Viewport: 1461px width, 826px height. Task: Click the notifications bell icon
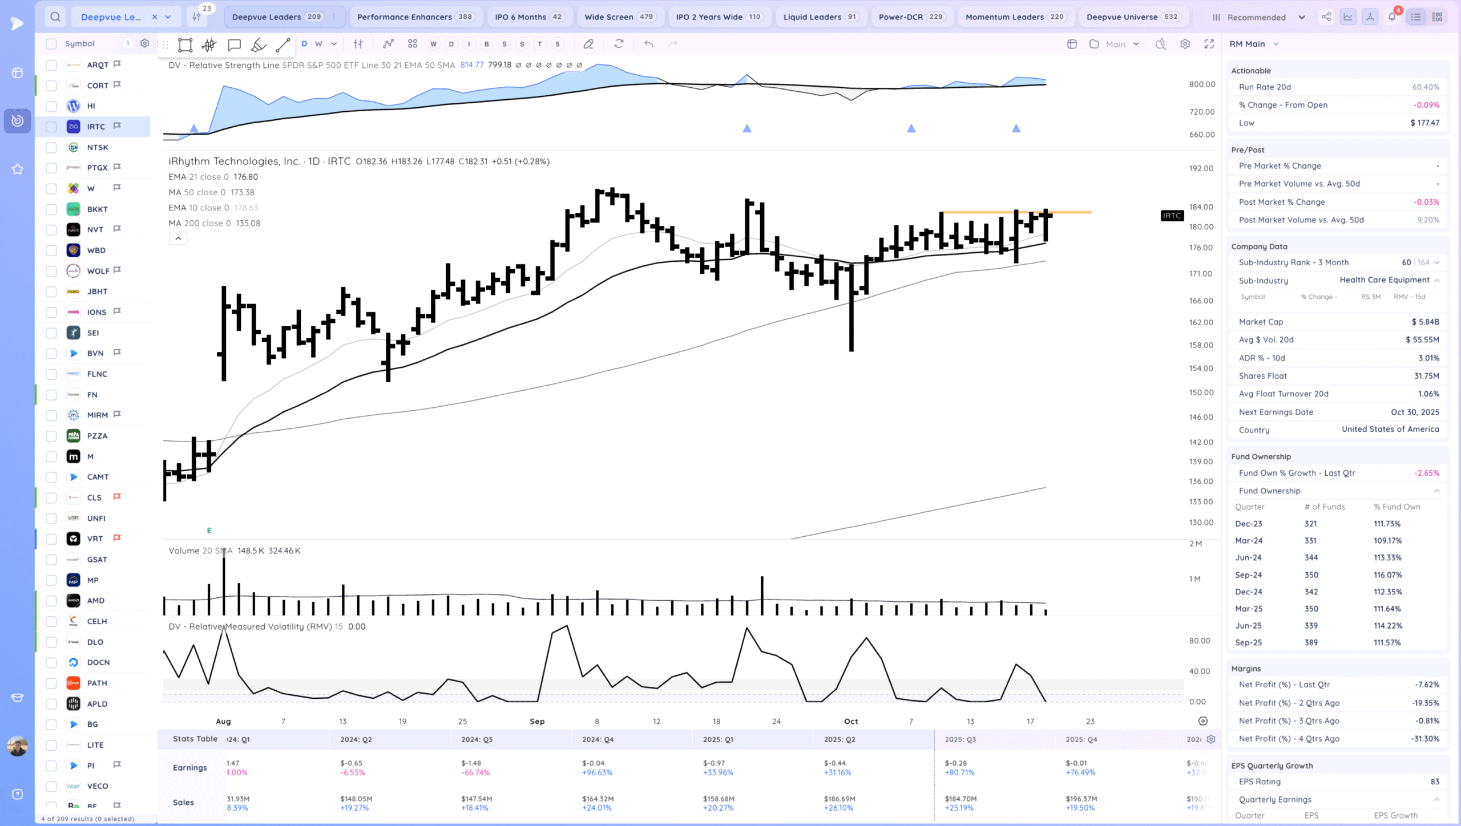(x=1392, y=17)
